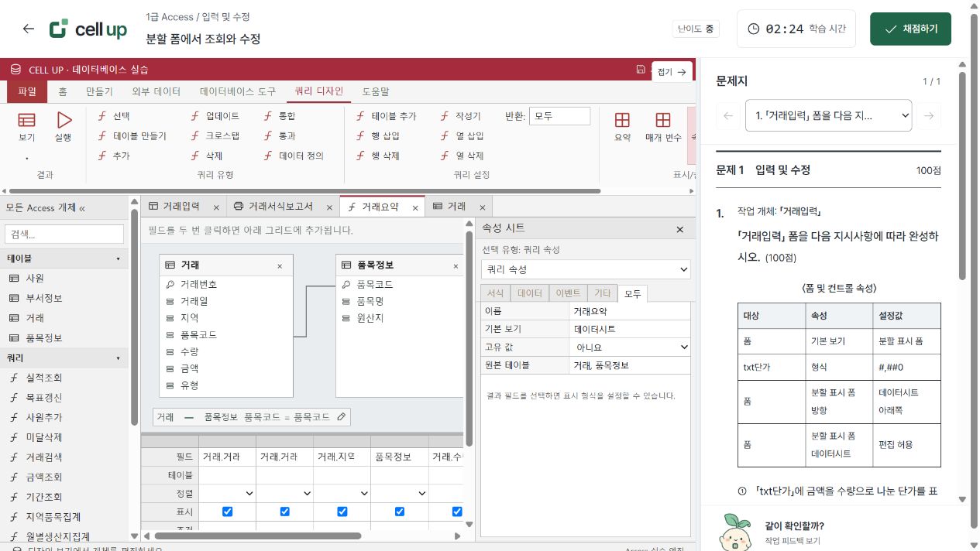The width and height of the screenshot is (980, 551).
Task: Click the 반환 value input box
Action: 560,116
